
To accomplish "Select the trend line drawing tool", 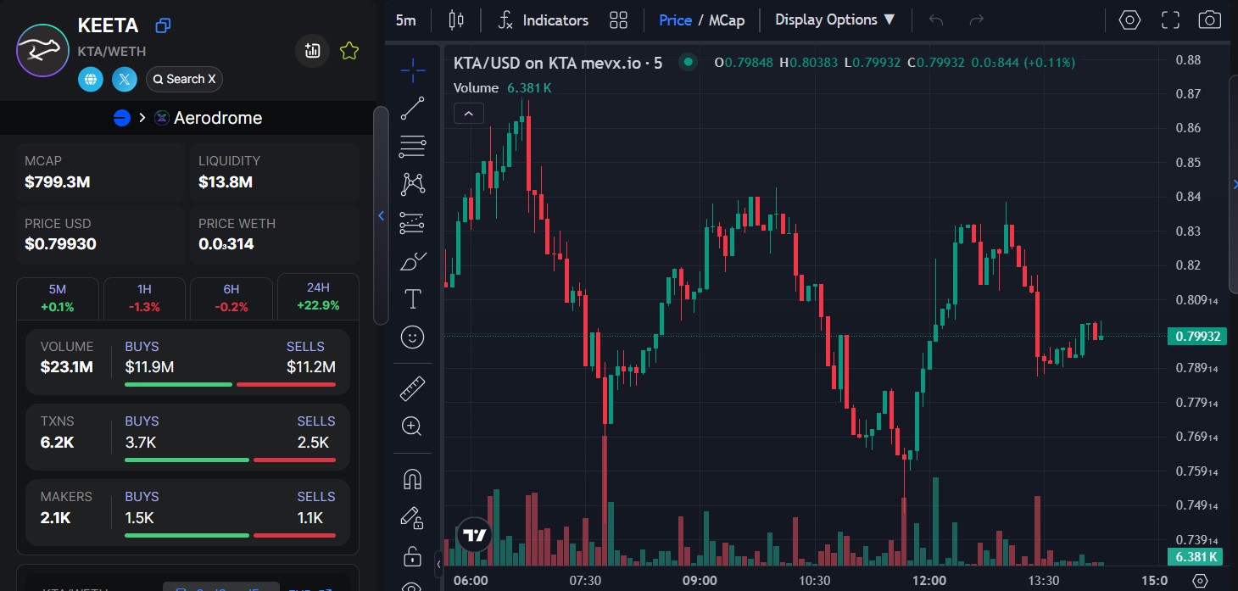I will (x=413, y=108).
